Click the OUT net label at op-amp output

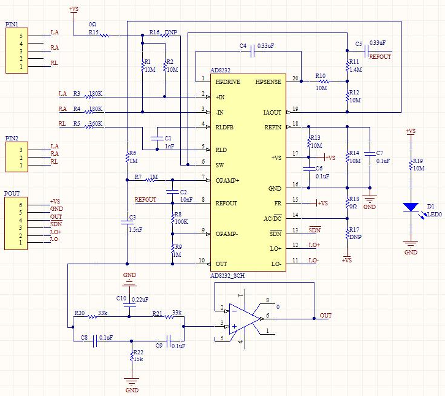pyautogui.click(x=325, y=315)
